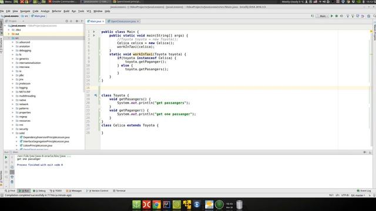Image resolution: width=376 pixels, height=211 pixels.
Task: Open IntelliJ IDEA from the dock
Action: pyautogui.click(x=167, y=205)
